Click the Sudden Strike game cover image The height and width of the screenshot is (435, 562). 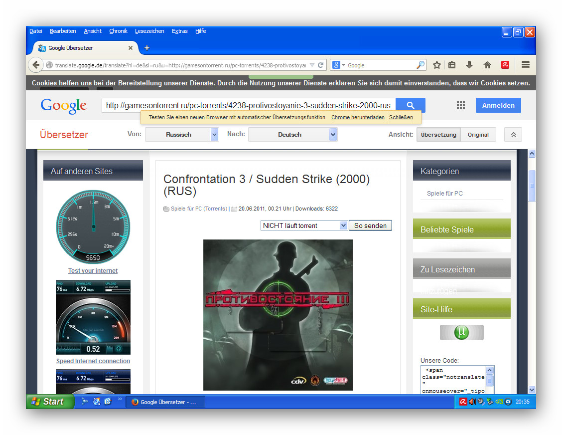tap(278, 315)
